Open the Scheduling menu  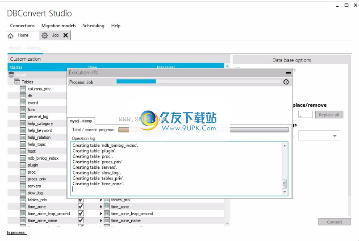[x=93, y=25]
